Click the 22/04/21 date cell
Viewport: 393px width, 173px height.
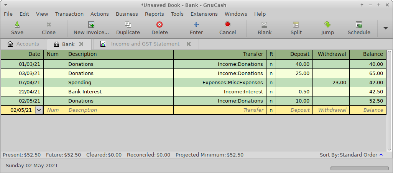(22, 91)
